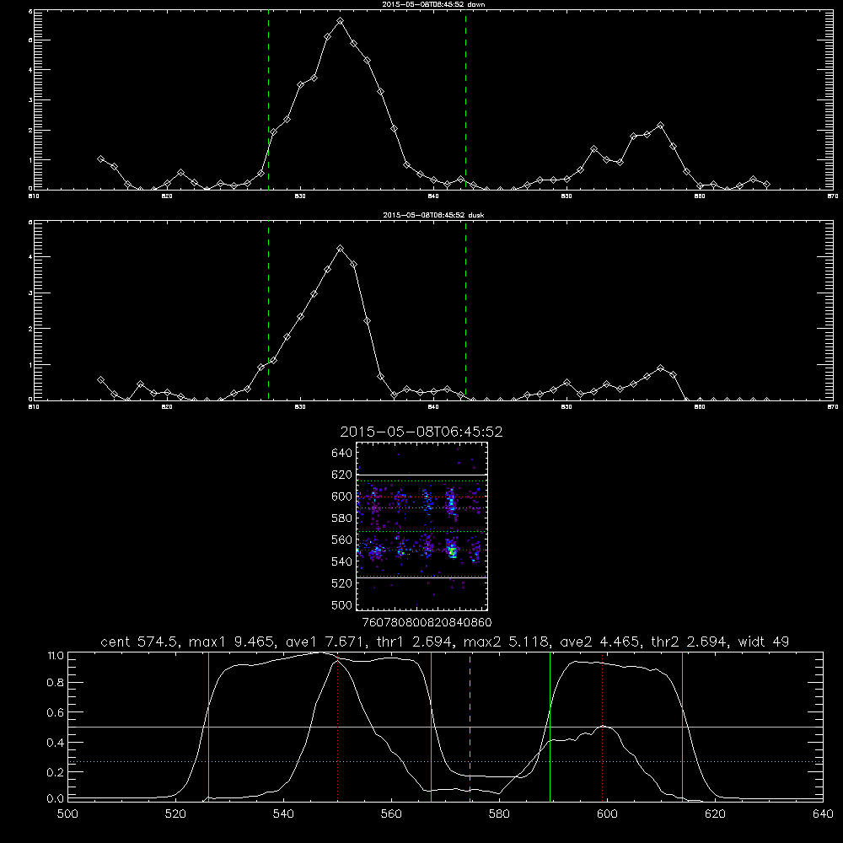Click the dawn plot title text
Screen dimensions: 843x843
pos(433,4)
